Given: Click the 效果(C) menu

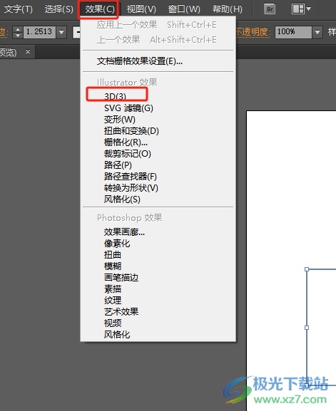Looking at the screenshot, I should [x=99, y=9].
